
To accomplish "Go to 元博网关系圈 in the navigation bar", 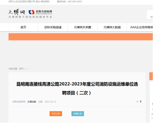I will [x=83, y=27].
